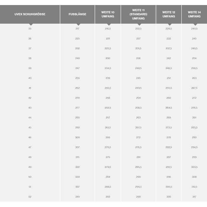This screenshot has width=207, height=207.
Task: Click Fusslänge value 345 for size 52
Action: point(77,197)
